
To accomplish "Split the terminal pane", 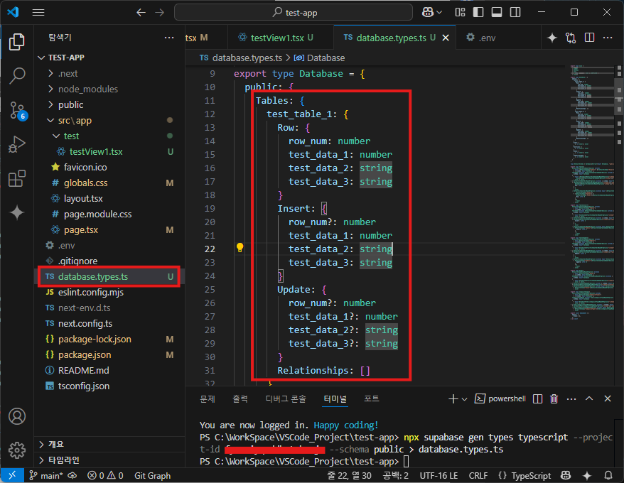I will click(x=537, y=398).
